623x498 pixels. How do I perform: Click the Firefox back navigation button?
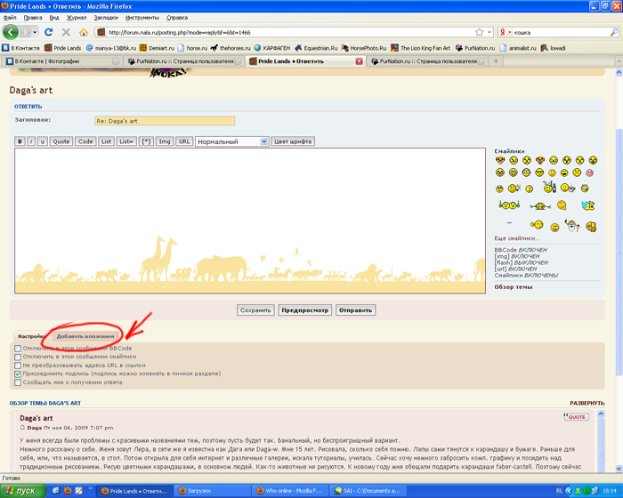tap(12, 32)
